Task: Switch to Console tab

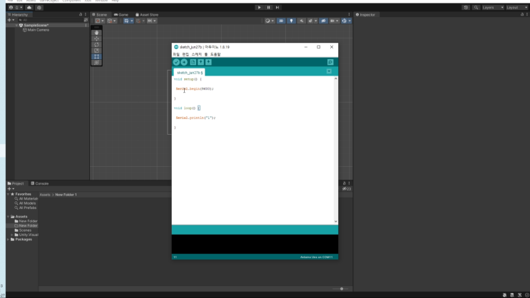Action: click(x=40, y=183)
